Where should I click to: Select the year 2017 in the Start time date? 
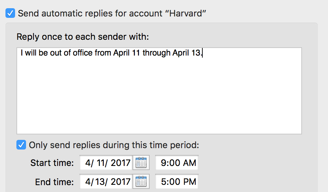[x=121, y=163]
